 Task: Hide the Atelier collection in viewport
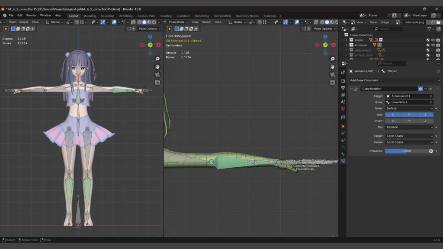(x=433, y=40)
